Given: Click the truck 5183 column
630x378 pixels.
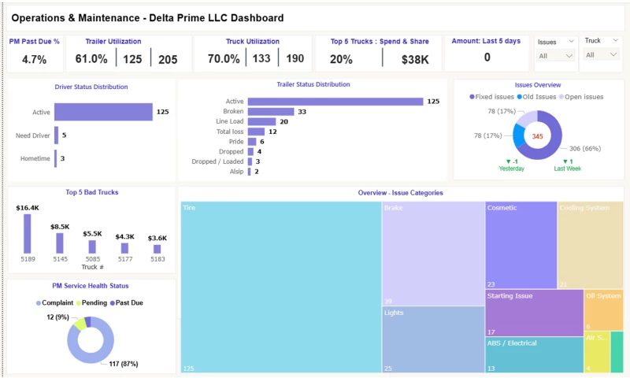Looking at the screenshot, I should point(157,249).
